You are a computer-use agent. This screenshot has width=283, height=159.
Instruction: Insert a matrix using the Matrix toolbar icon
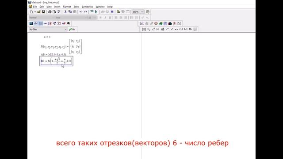point(144,29)
